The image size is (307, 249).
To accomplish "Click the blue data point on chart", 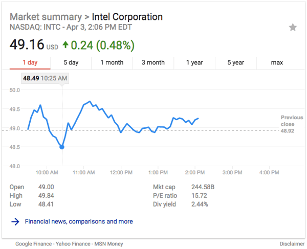I will point(62,147).
